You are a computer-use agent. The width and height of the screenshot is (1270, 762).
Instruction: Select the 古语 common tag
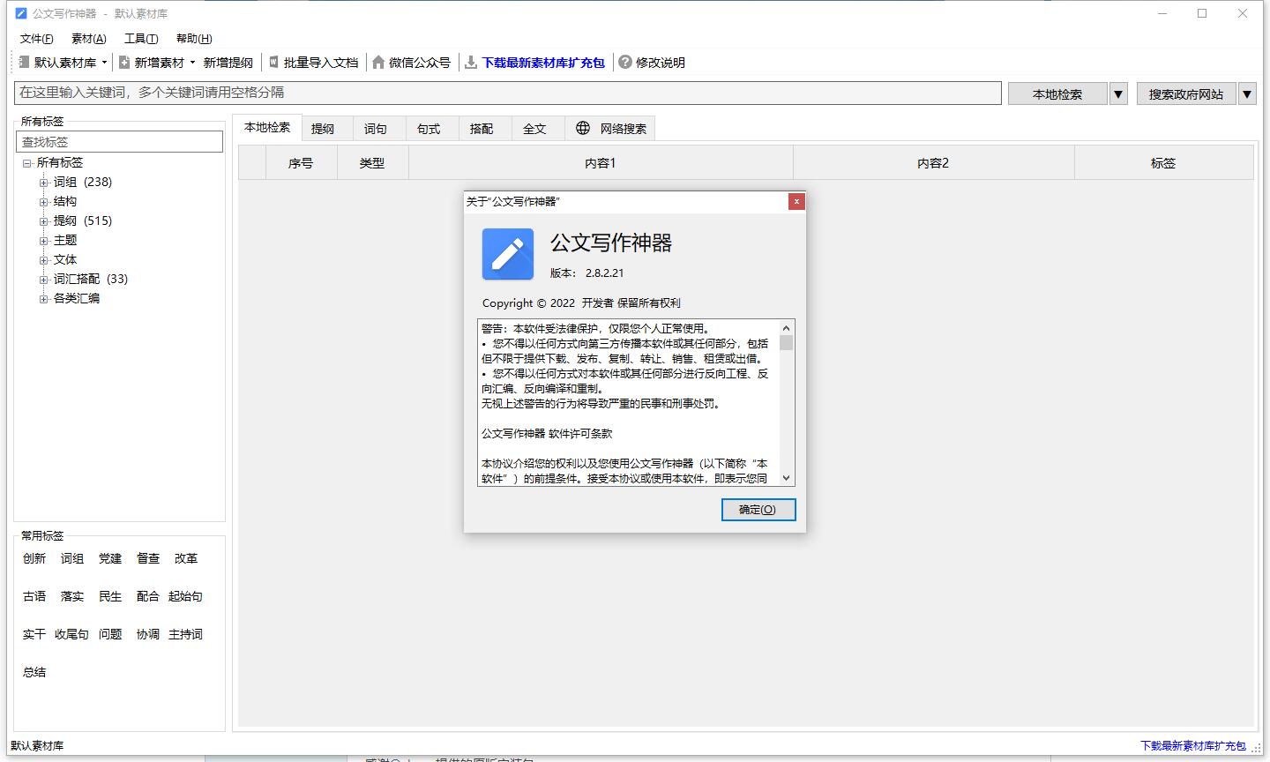pyautogui.click(x=34, y=596)
